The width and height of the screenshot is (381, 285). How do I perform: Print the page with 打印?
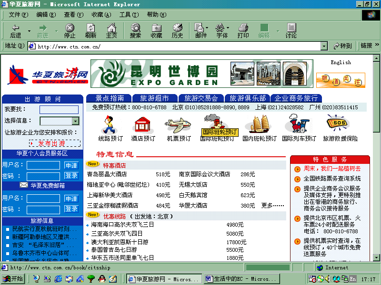pos(243,31)
